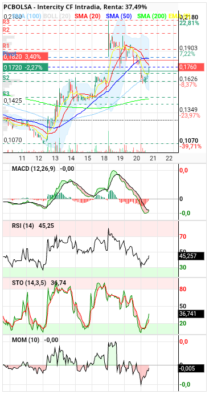Image resolution: width=209 pixels, height=394 pixels.
Task: Click date 18 on the time axis
Action: click(104, 158)
